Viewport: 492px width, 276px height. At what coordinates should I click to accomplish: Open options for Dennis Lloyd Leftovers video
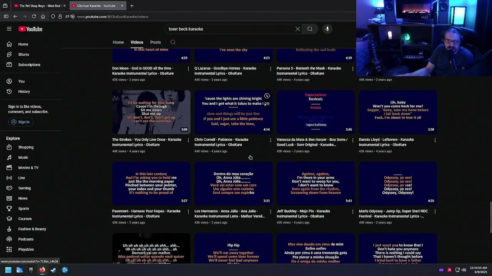pos(435,140)
